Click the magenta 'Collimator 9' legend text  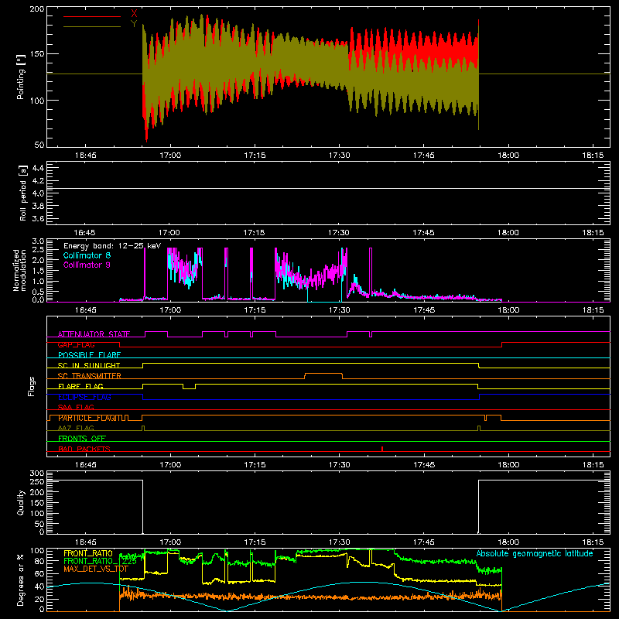pyautogui.click(x=87, y=265)
